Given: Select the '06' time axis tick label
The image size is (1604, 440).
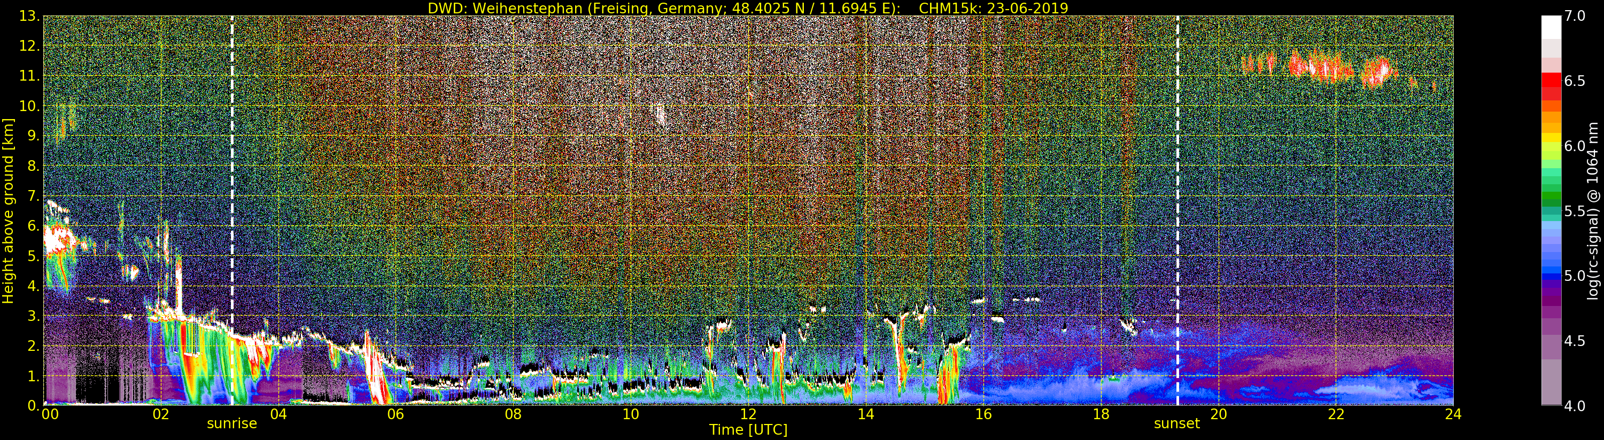Looking at the screenshot, I should (396, 414).
